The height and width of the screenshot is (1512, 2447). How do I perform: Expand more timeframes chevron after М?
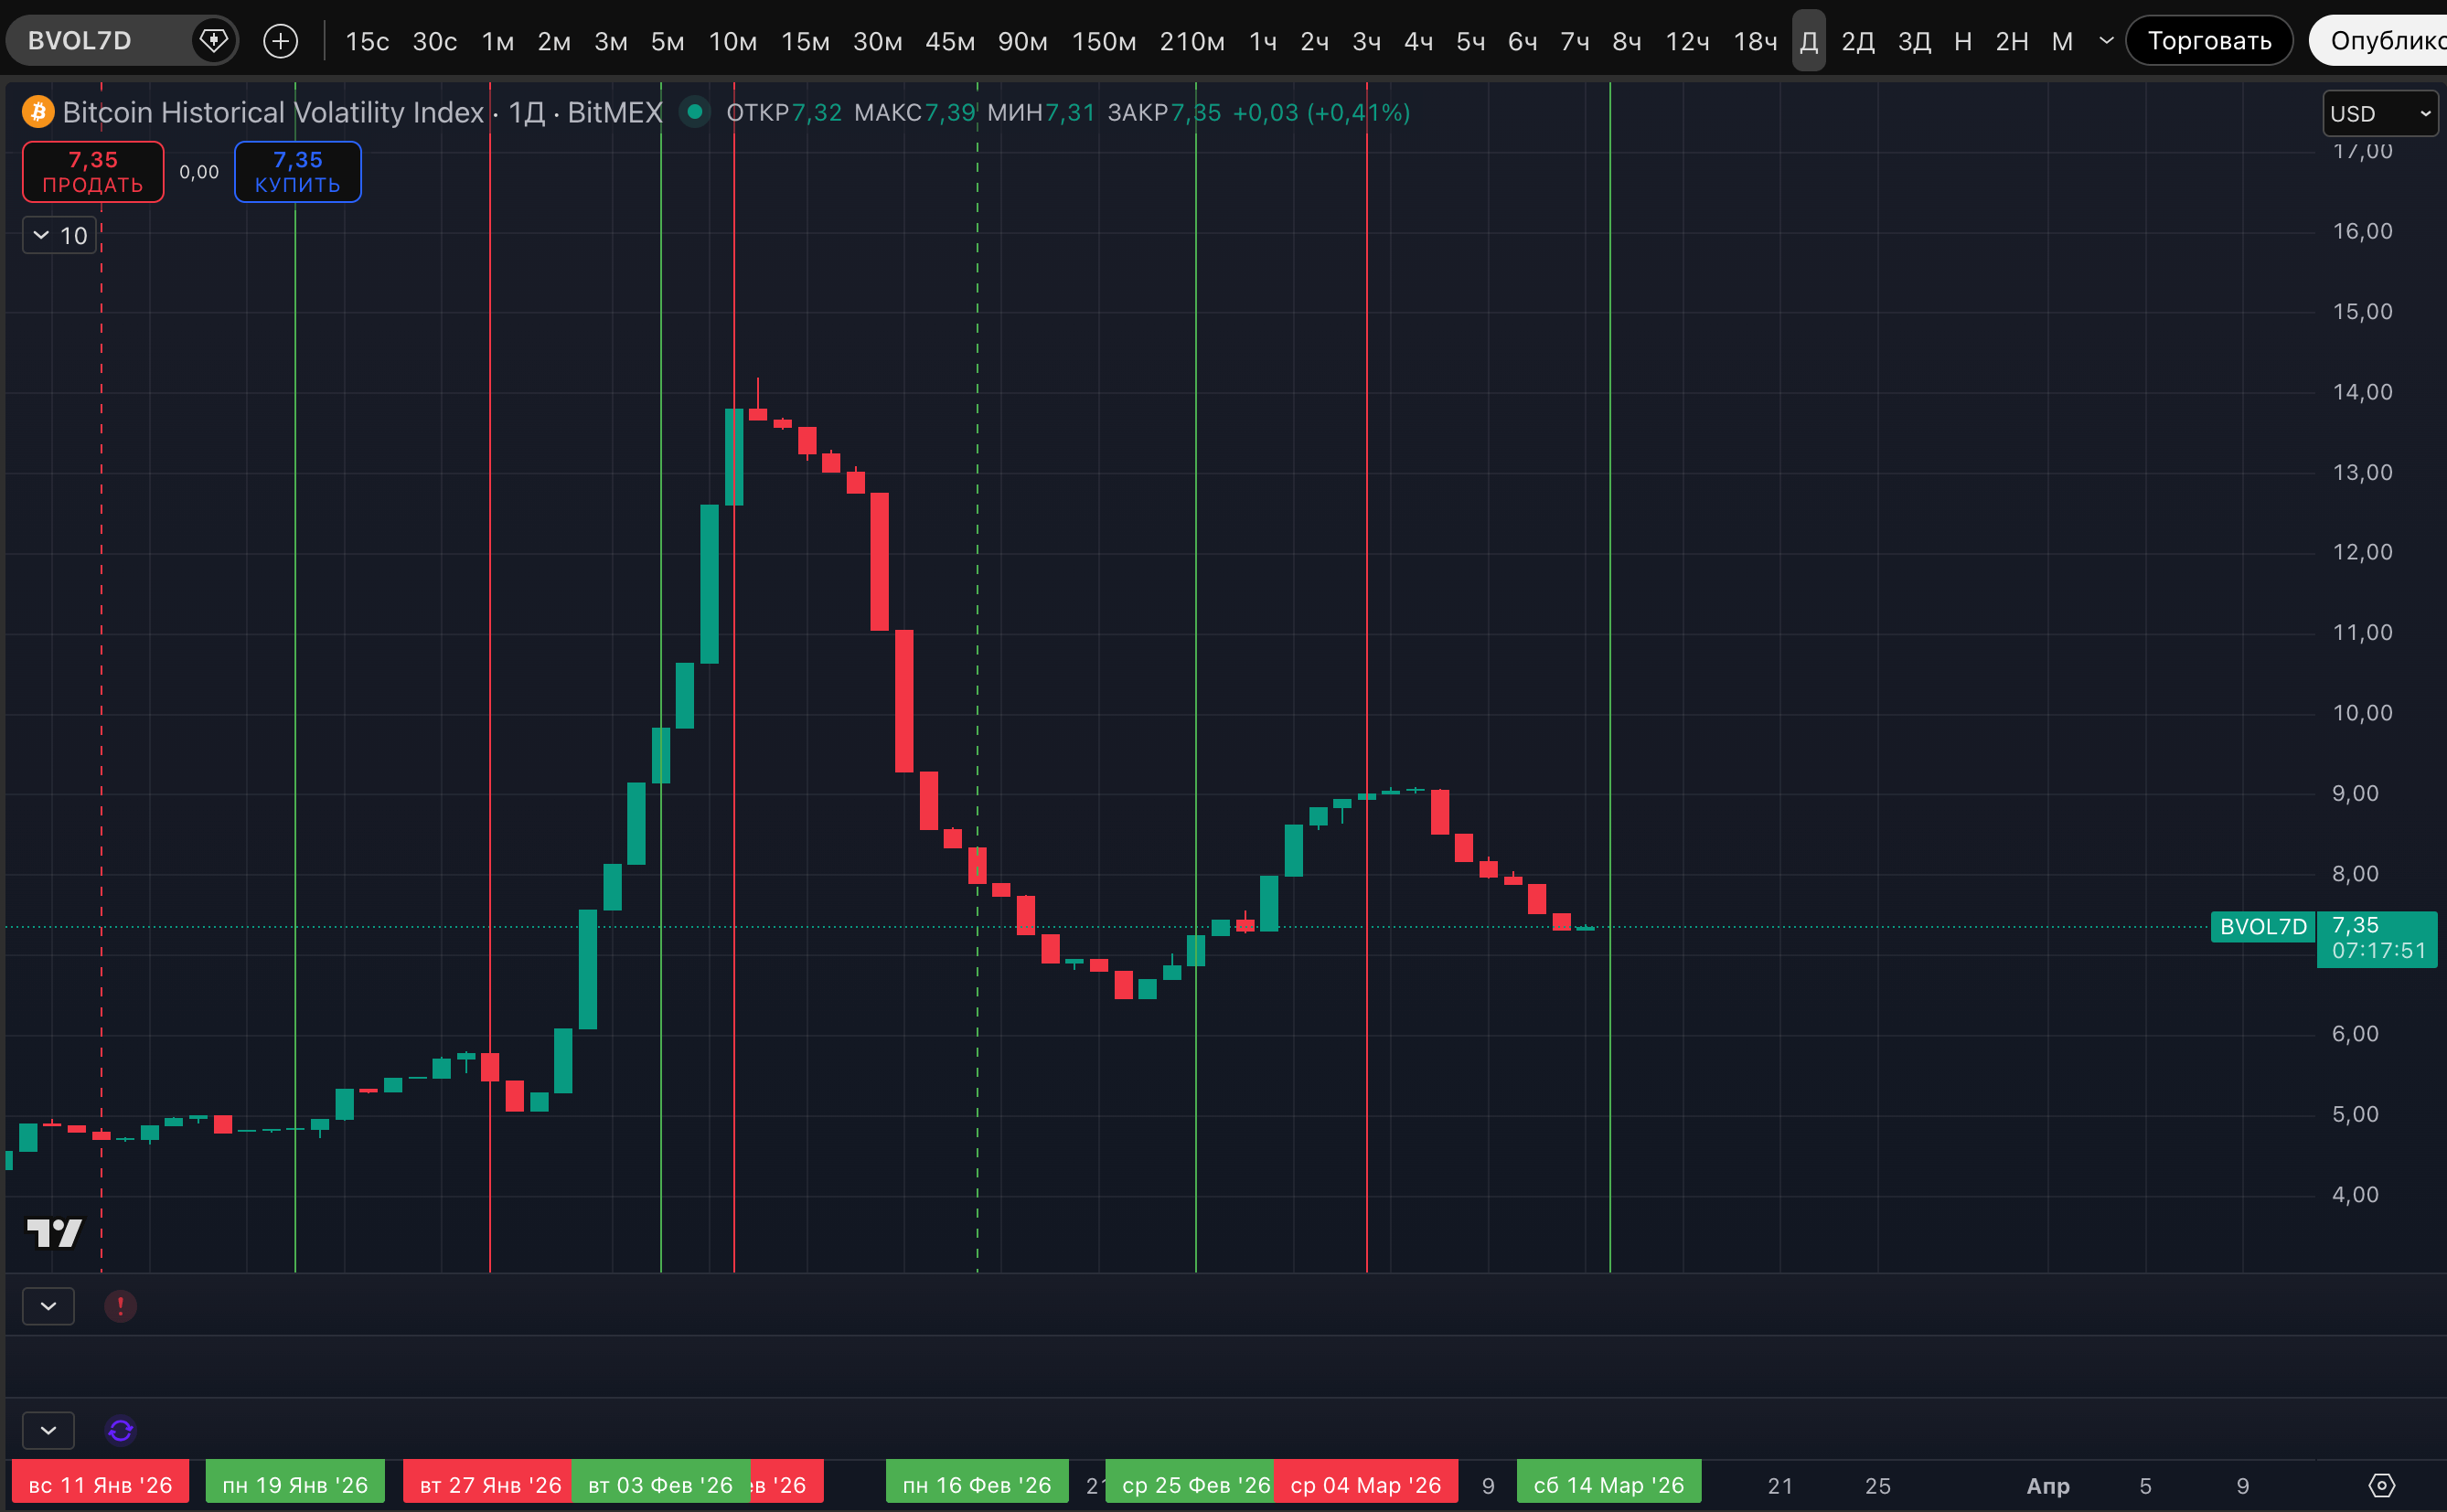pyautogui.click(x=2106, y=41)
